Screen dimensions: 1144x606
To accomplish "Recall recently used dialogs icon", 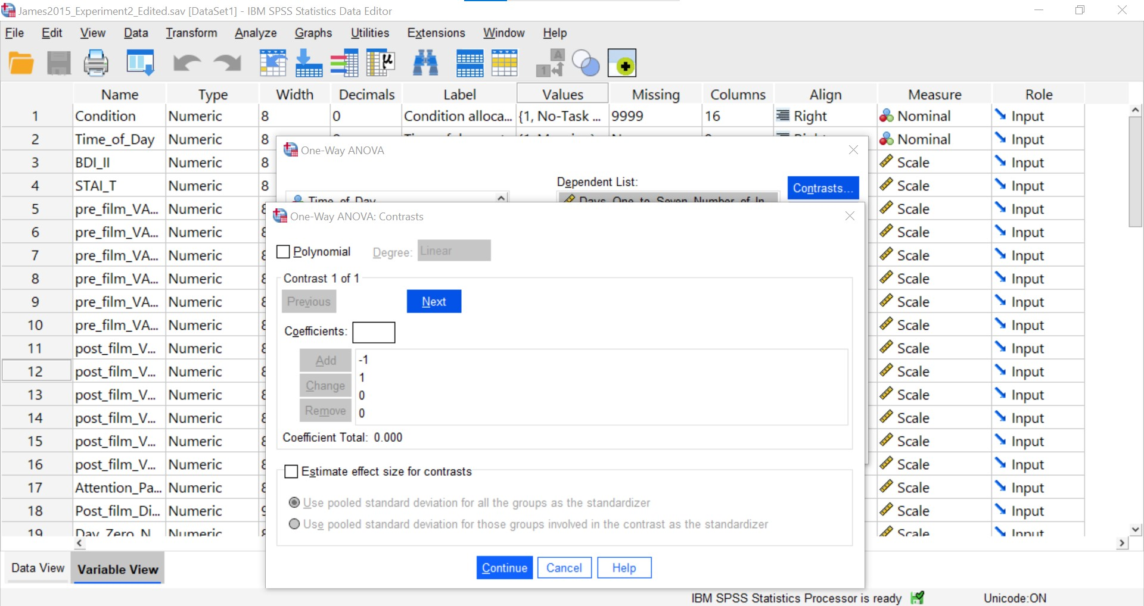I will 141,63.
